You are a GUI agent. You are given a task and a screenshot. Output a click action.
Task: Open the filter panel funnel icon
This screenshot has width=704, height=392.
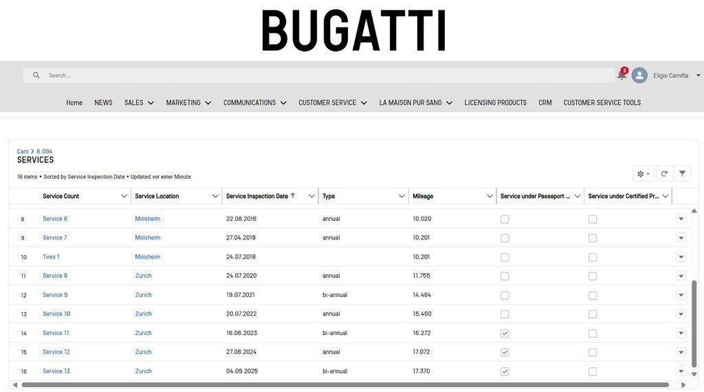point(683,174)
